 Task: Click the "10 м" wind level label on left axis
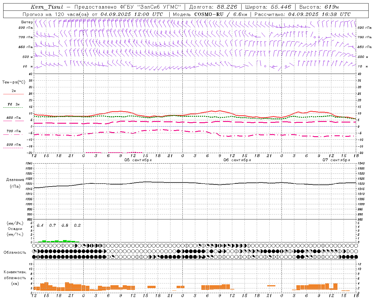[28, 66]
